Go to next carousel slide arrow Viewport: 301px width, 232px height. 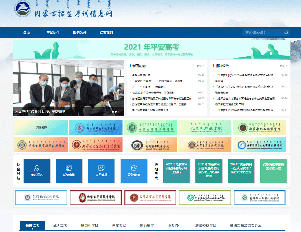tap(121, 89)
